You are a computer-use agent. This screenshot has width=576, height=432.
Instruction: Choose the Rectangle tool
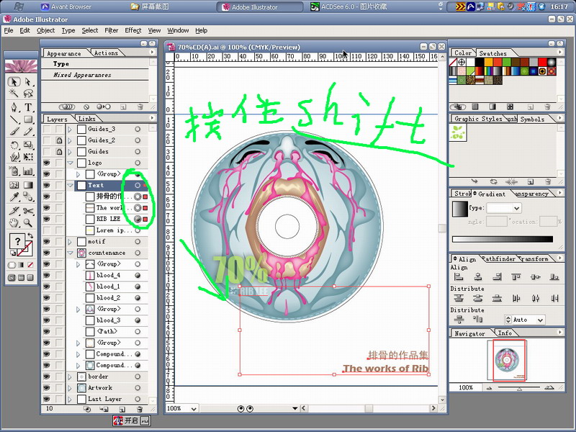click(x=28, y=120)
